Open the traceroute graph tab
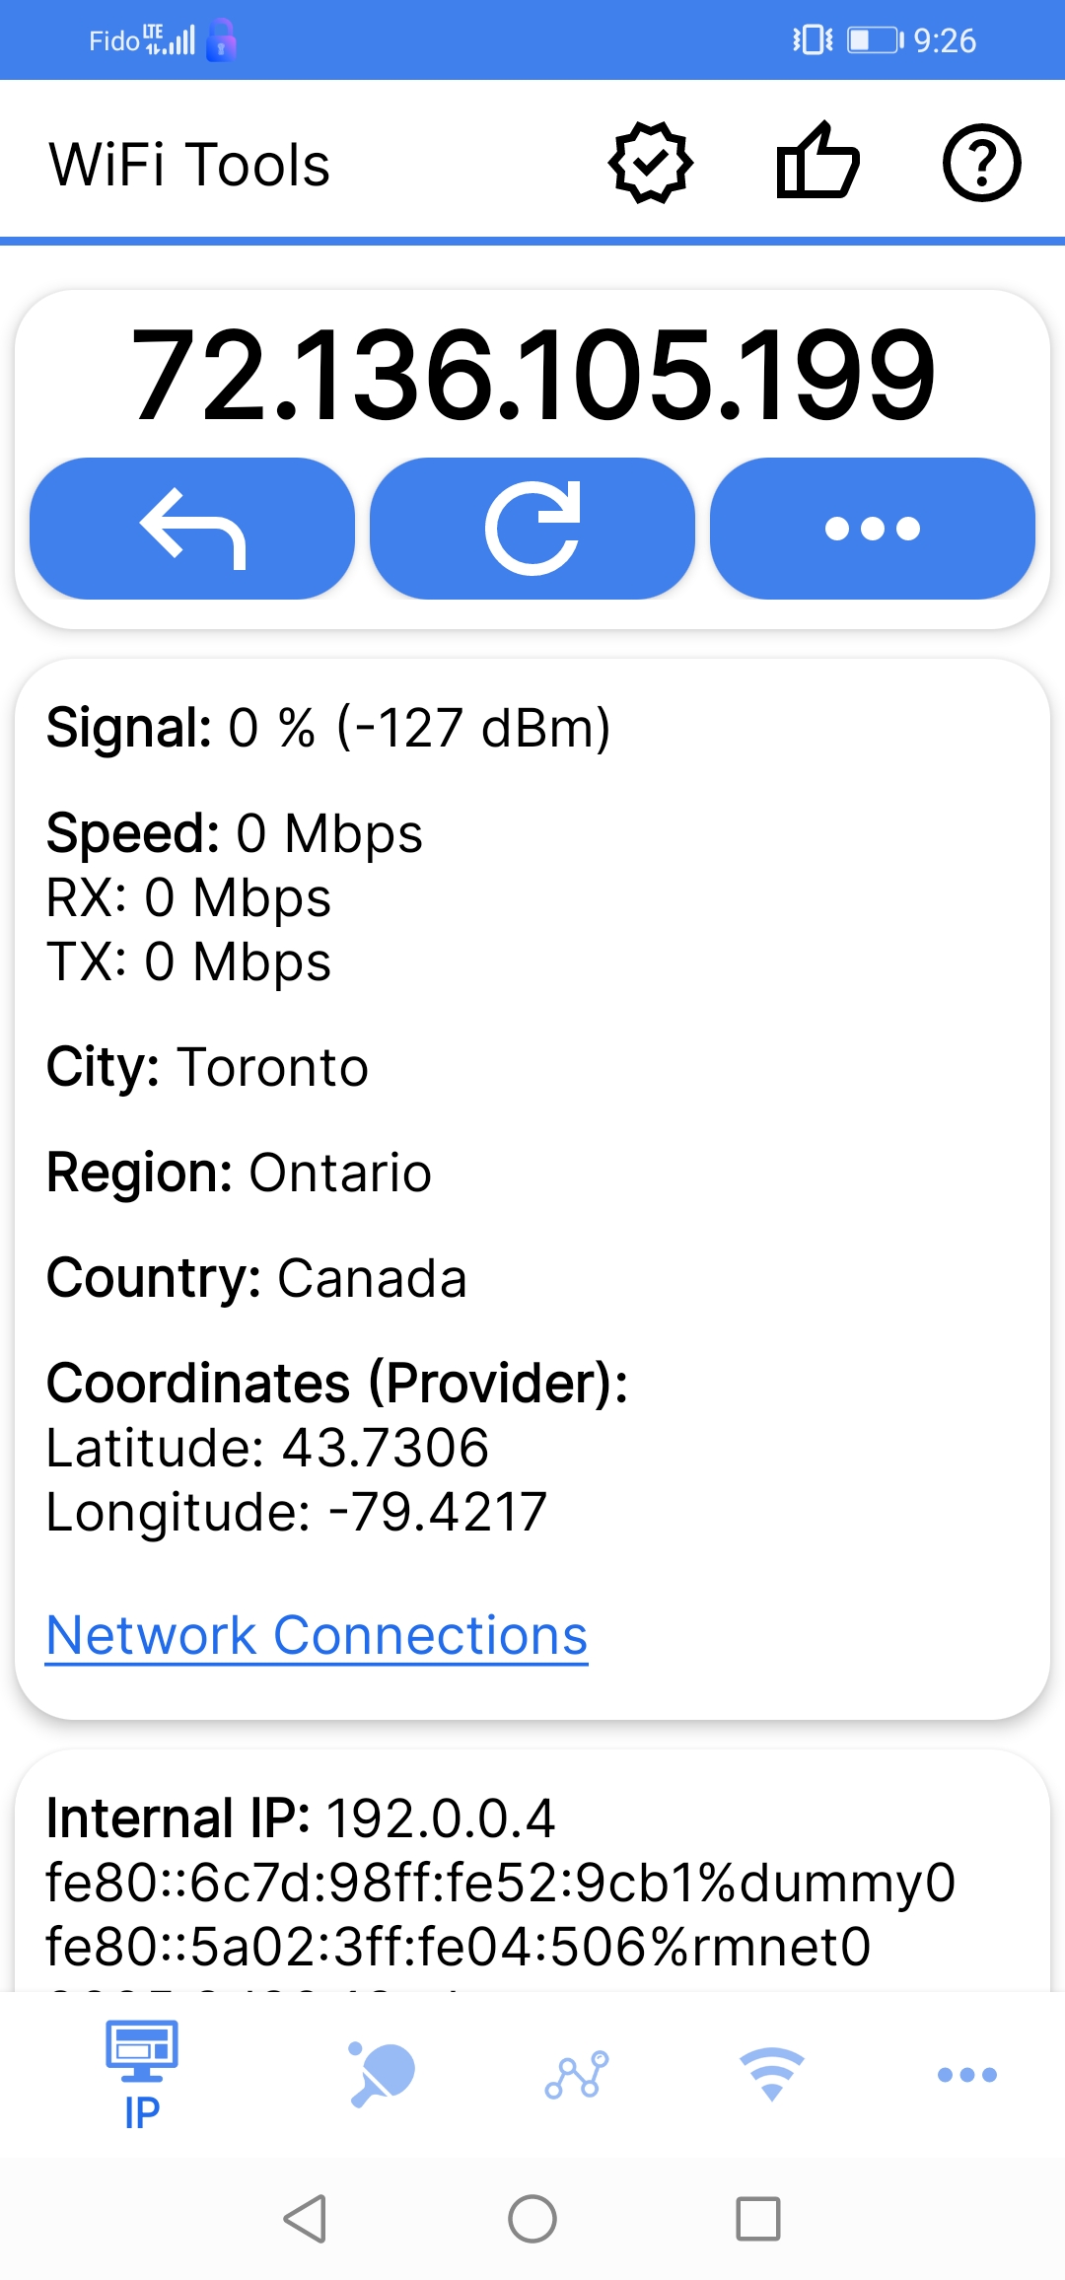Image resolution: width=1065 pixels, height=2280 pixels. click(x=577, y=2074)
